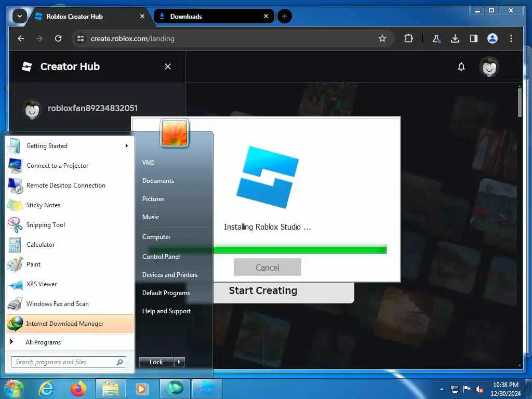Open the Extensions puzzle icon
This screenshot has height=399, width=532.
tap(408, 38)
